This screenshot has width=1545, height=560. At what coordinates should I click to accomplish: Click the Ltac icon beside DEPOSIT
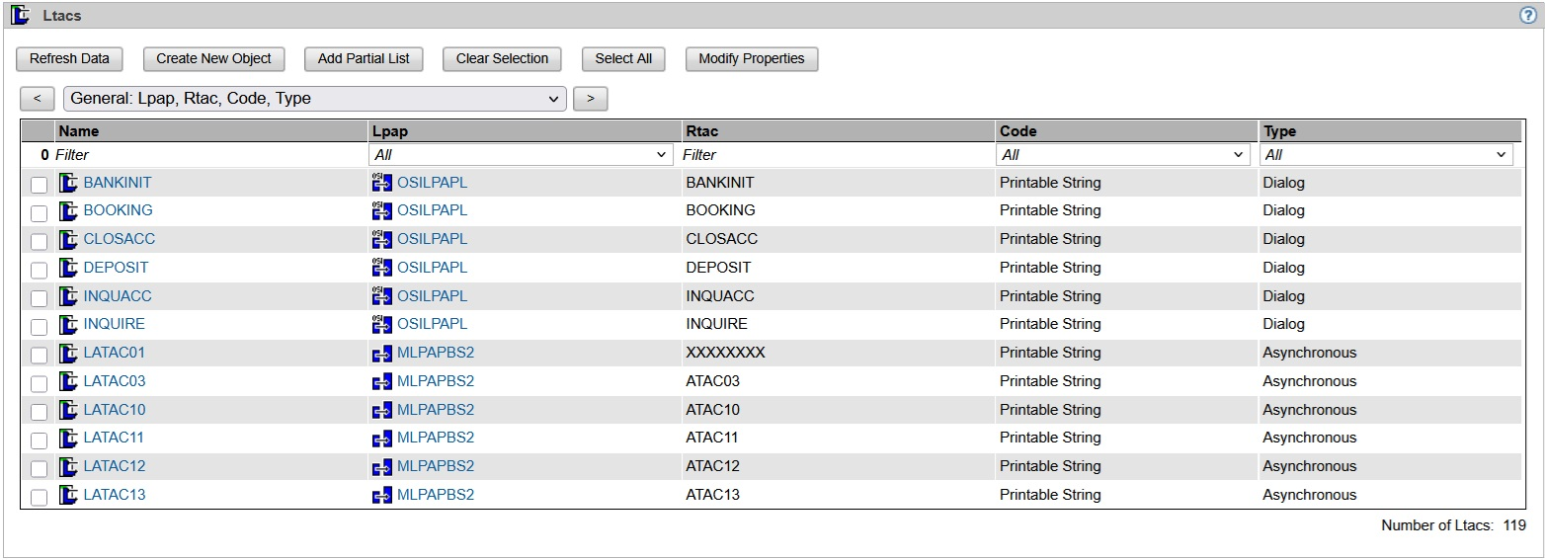[68, 268]
